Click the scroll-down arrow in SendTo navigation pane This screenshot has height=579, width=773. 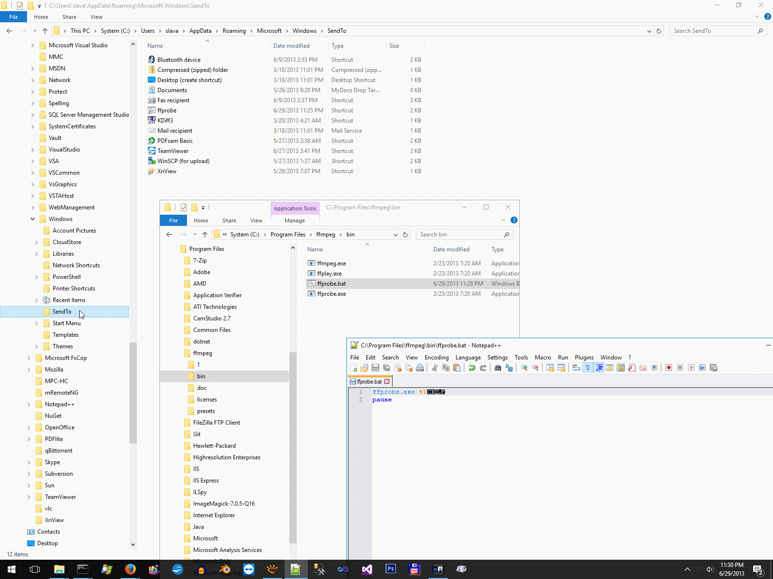coord(133,545)
